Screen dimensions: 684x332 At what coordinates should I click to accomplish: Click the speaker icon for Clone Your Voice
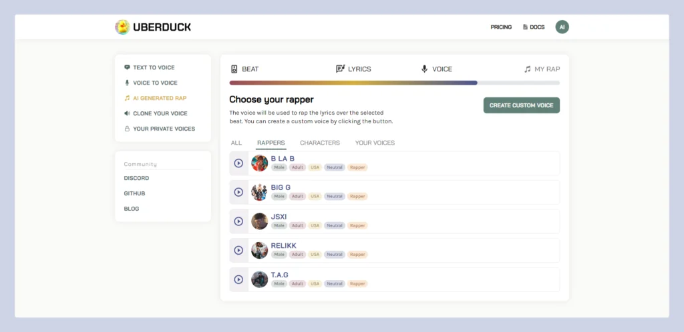(127, 113)
